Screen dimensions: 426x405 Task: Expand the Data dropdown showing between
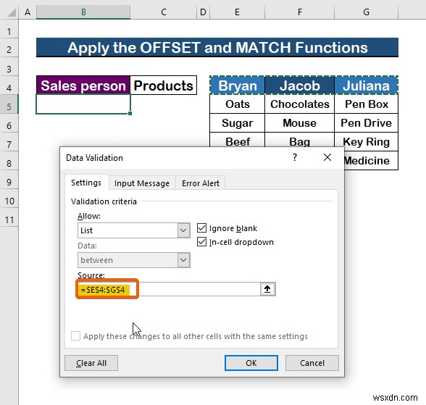(133, 260)
